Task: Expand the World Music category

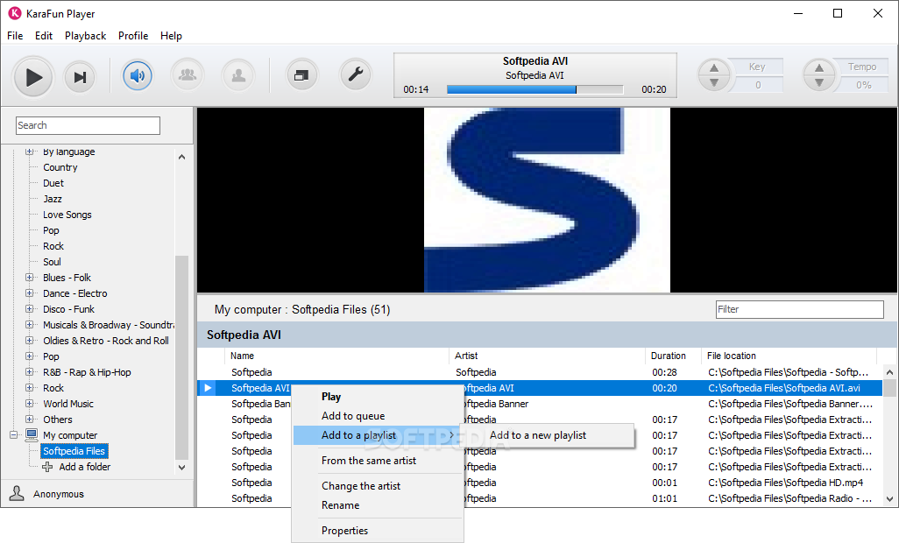Action: 29,403
